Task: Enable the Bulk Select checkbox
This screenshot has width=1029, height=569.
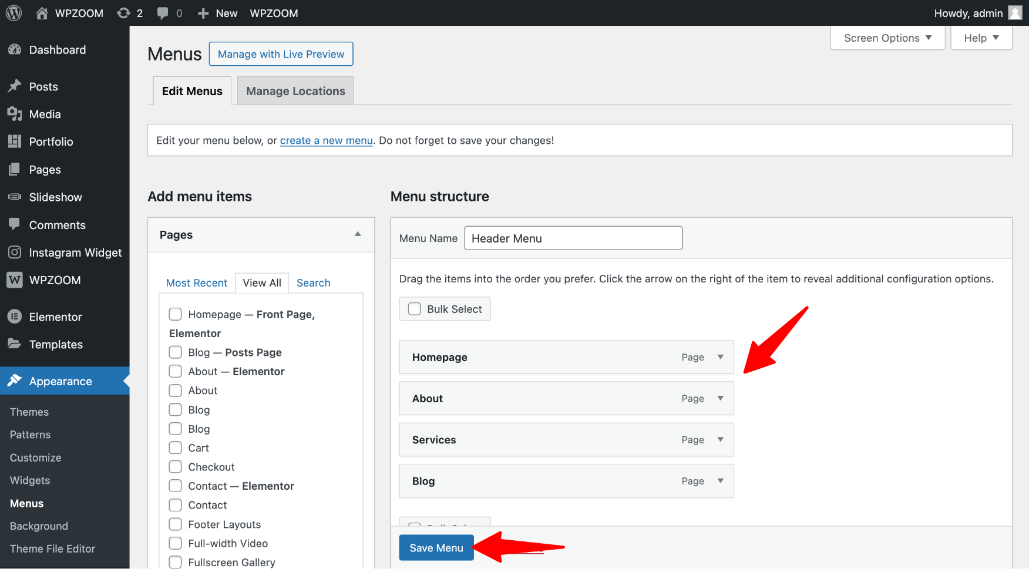Action: [415, 309]
